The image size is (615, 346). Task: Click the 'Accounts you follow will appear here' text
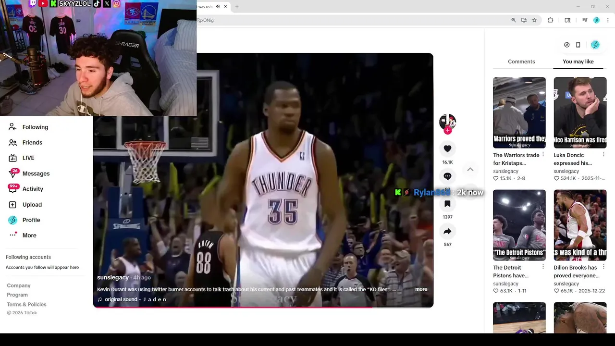pyautogui.click(x=42, y=267)
